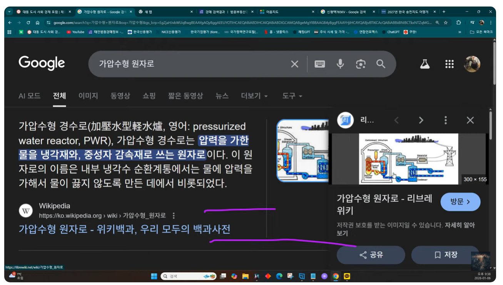
Task: Open Microsoft Edge from the taskbar
Action: [x=279, y=276]
